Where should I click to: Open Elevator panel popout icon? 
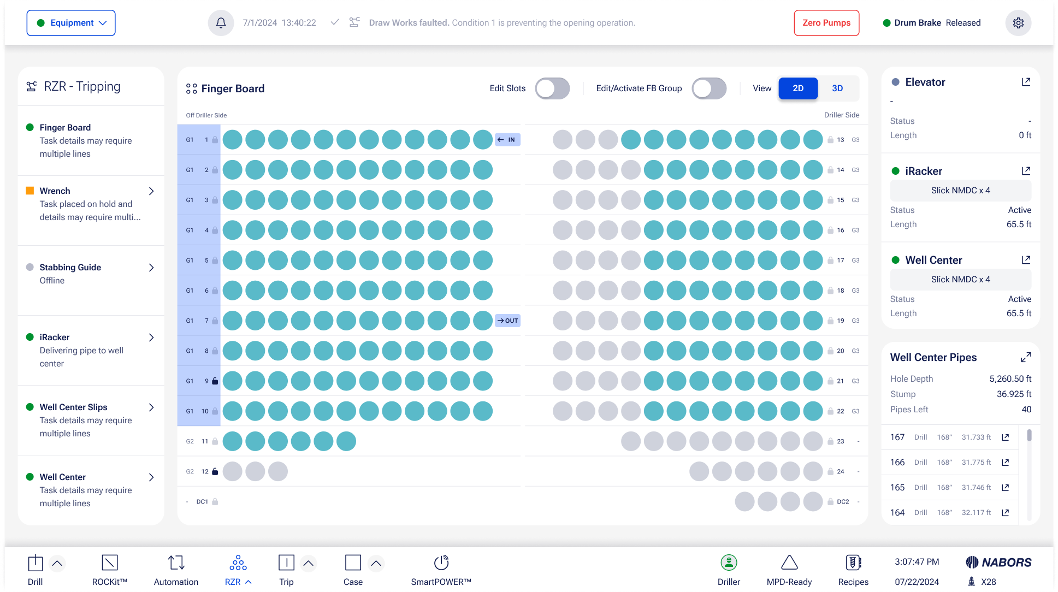tap(1026, 82)
